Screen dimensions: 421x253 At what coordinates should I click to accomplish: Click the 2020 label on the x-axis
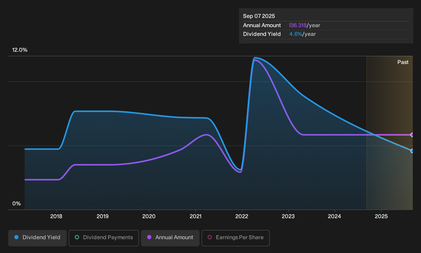tap(149, 216)
